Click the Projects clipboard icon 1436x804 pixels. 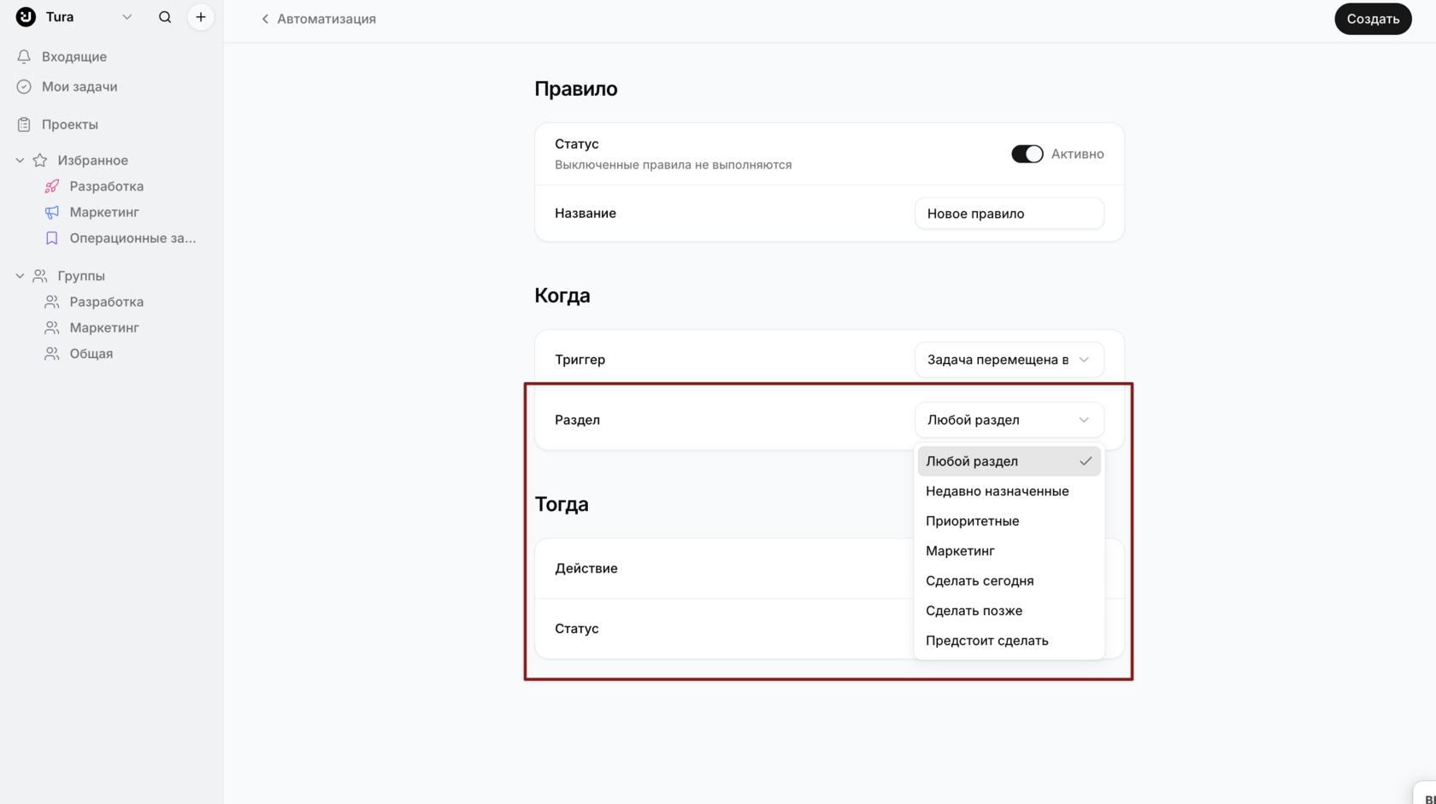point(24,125)
